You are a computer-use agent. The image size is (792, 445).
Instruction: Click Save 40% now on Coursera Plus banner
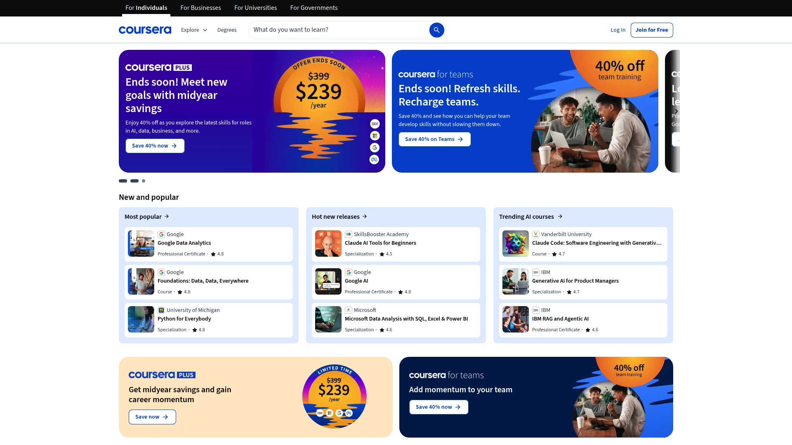point(155,146)
